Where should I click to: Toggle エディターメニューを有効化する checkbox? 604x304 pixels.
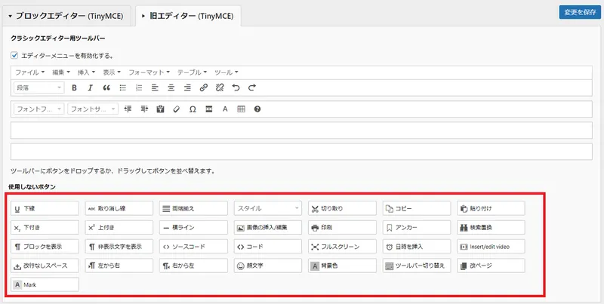point(14,55)
